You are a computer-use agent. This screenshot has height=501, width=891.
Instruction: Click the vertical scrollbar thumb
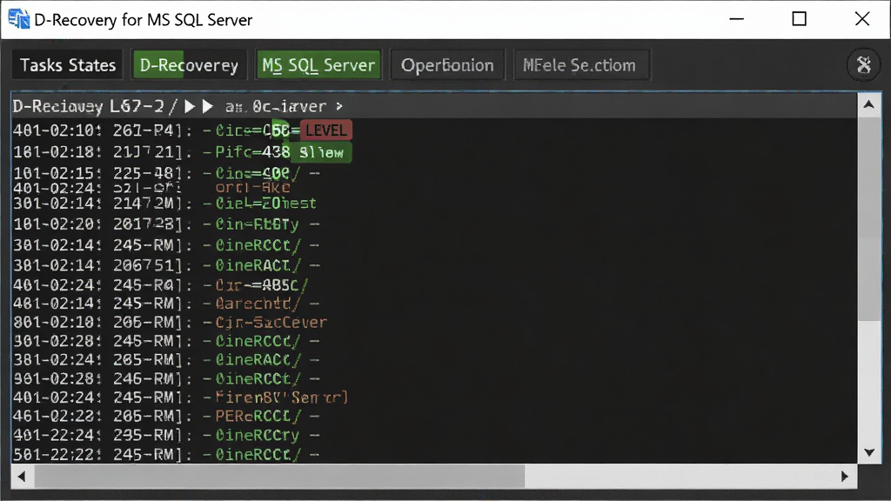pos(869,218)
